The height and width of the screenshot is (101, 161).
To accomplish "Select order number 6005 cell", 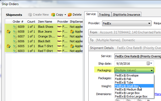I will (21, 46).
